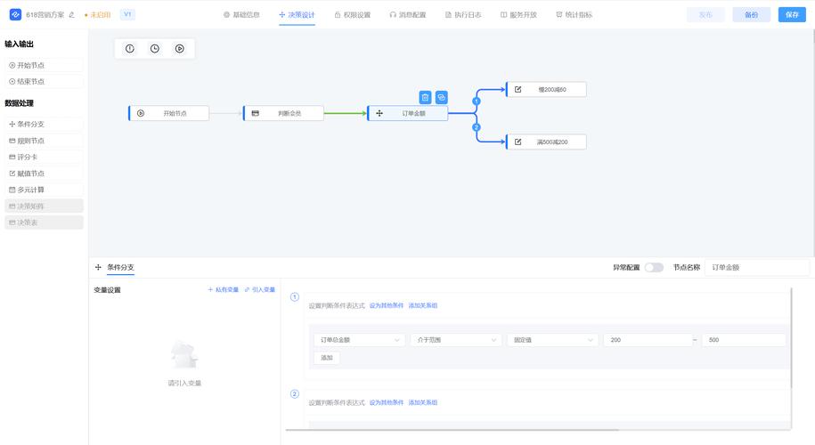Image resolution: width=815 pixels, height=445 pixels.
Task: Pick 赋值节点 from the palette
Action: [x=44, y=174]
